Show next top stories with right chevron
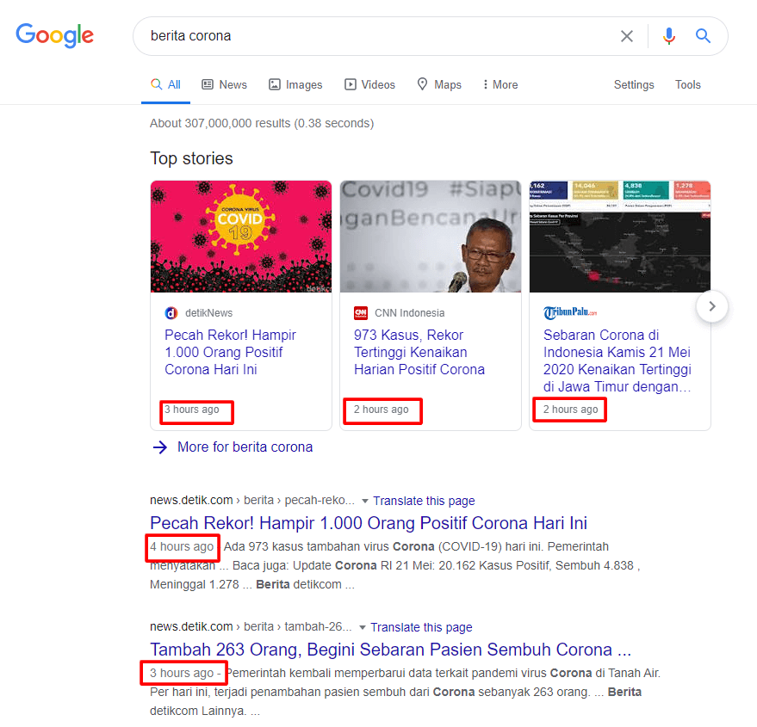757x727 pixels. click(712, 306)
